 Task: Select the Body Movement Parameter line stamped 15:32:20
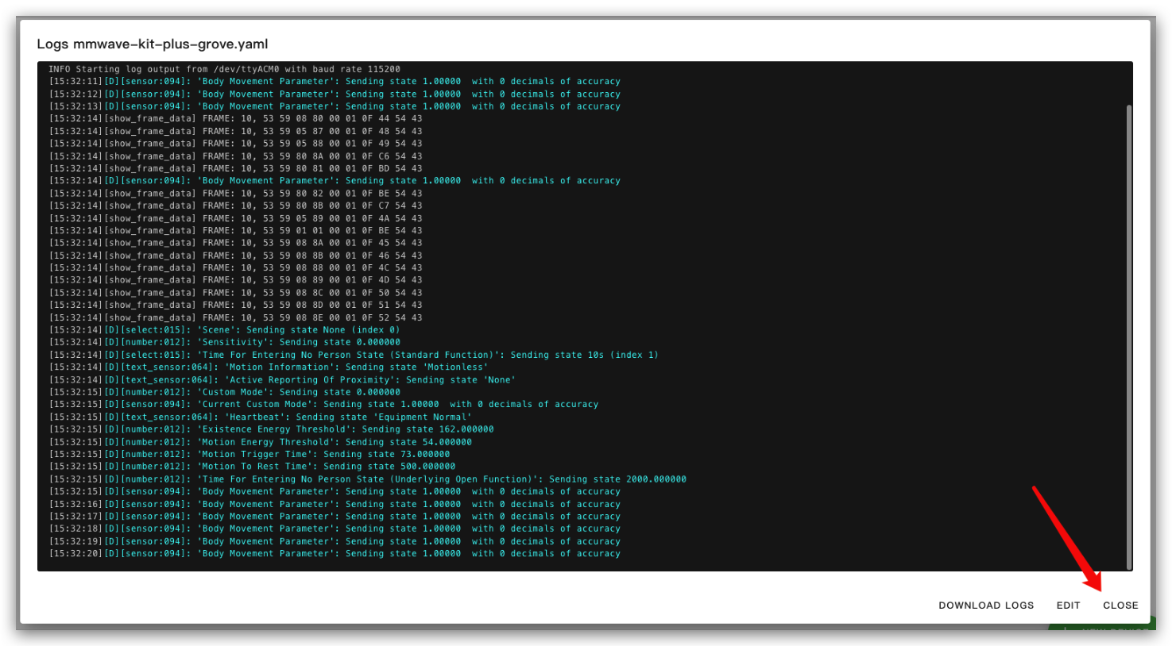point(335,554)
